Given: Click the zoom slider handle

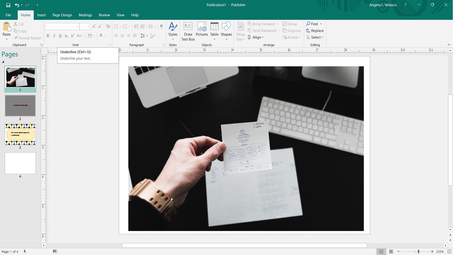Looking at the screenshot, I should (x=418, y=251).
